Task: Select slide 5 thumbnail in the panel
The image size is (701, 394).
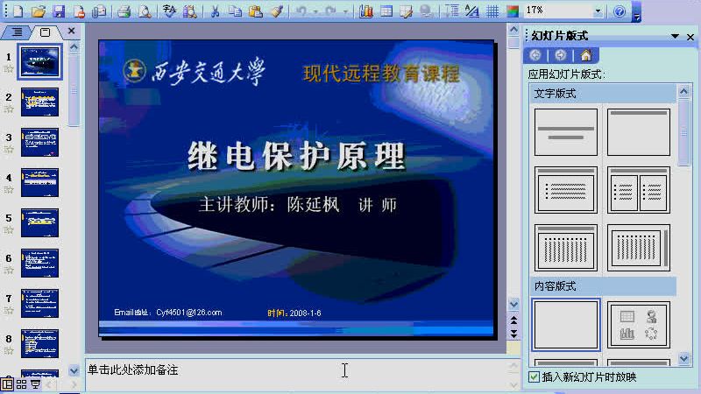Action: (x=39, y=222)
